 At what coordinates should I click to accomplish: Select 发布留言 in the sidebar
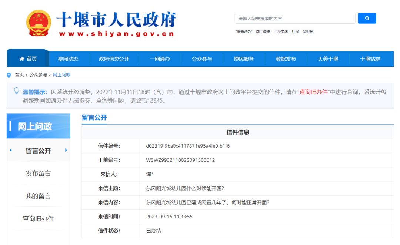pyautogui.click(x=38, y=173)
